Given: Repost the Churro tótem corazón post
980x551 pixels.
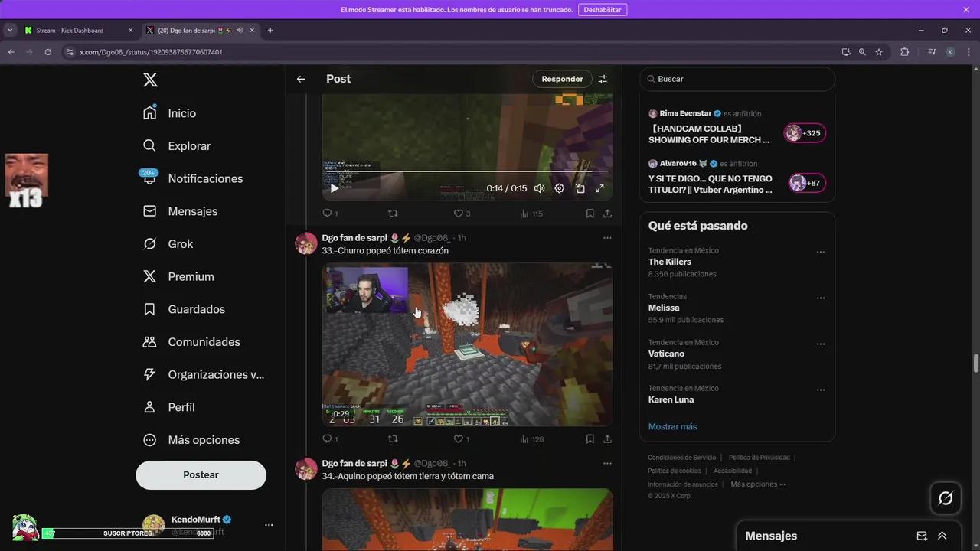Looking at the screenshot, I should (393, 439).
